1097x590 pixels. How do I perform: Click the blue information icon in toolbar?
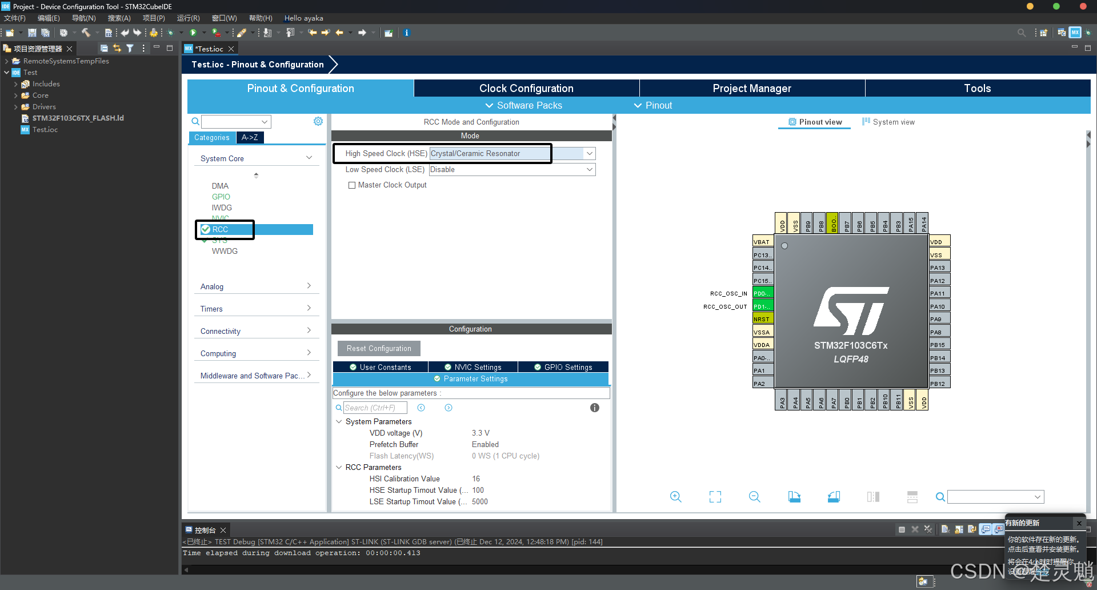(x=406, y=33)
